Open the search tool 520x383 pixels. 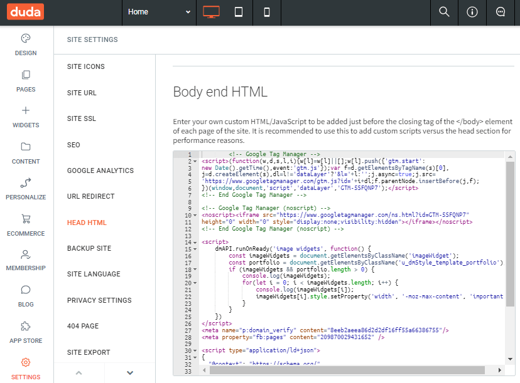443,11
